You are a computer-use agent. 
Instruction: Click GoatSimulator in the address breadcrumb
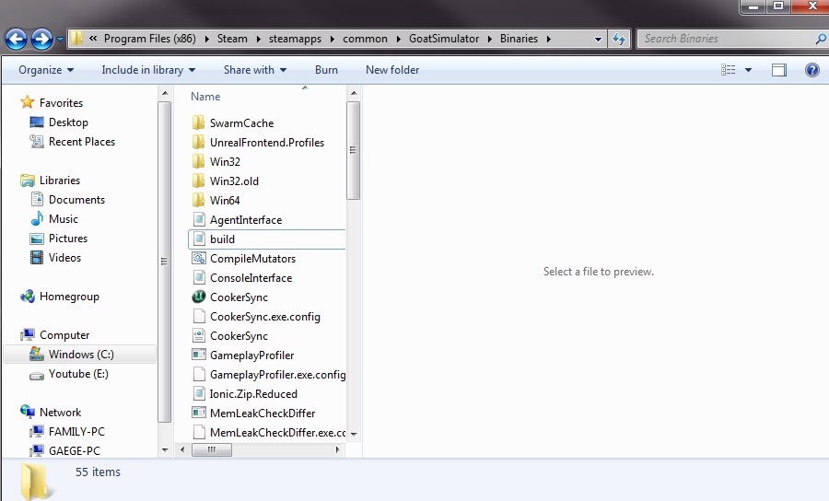444,39
